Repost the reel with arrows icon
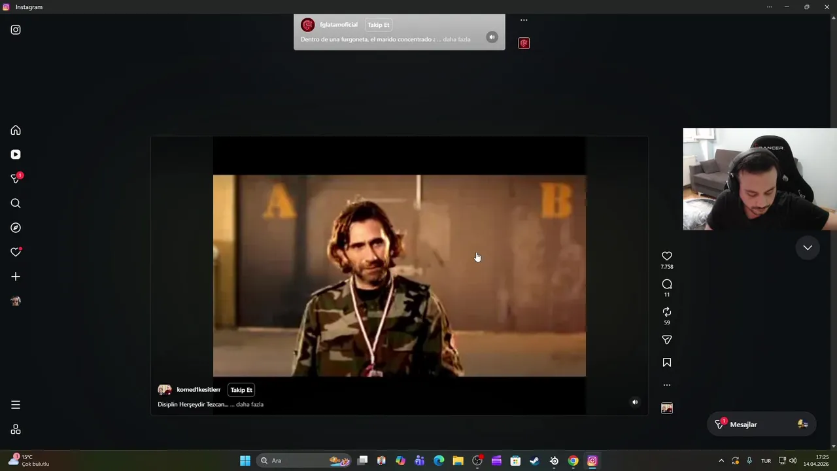The width and height of the screenshot is (837, 471). pos(667,312)
